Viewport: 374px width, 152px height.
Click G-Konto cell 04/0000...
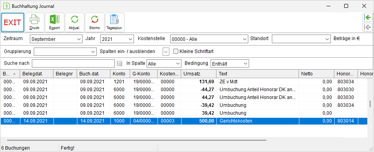(144, 121)
